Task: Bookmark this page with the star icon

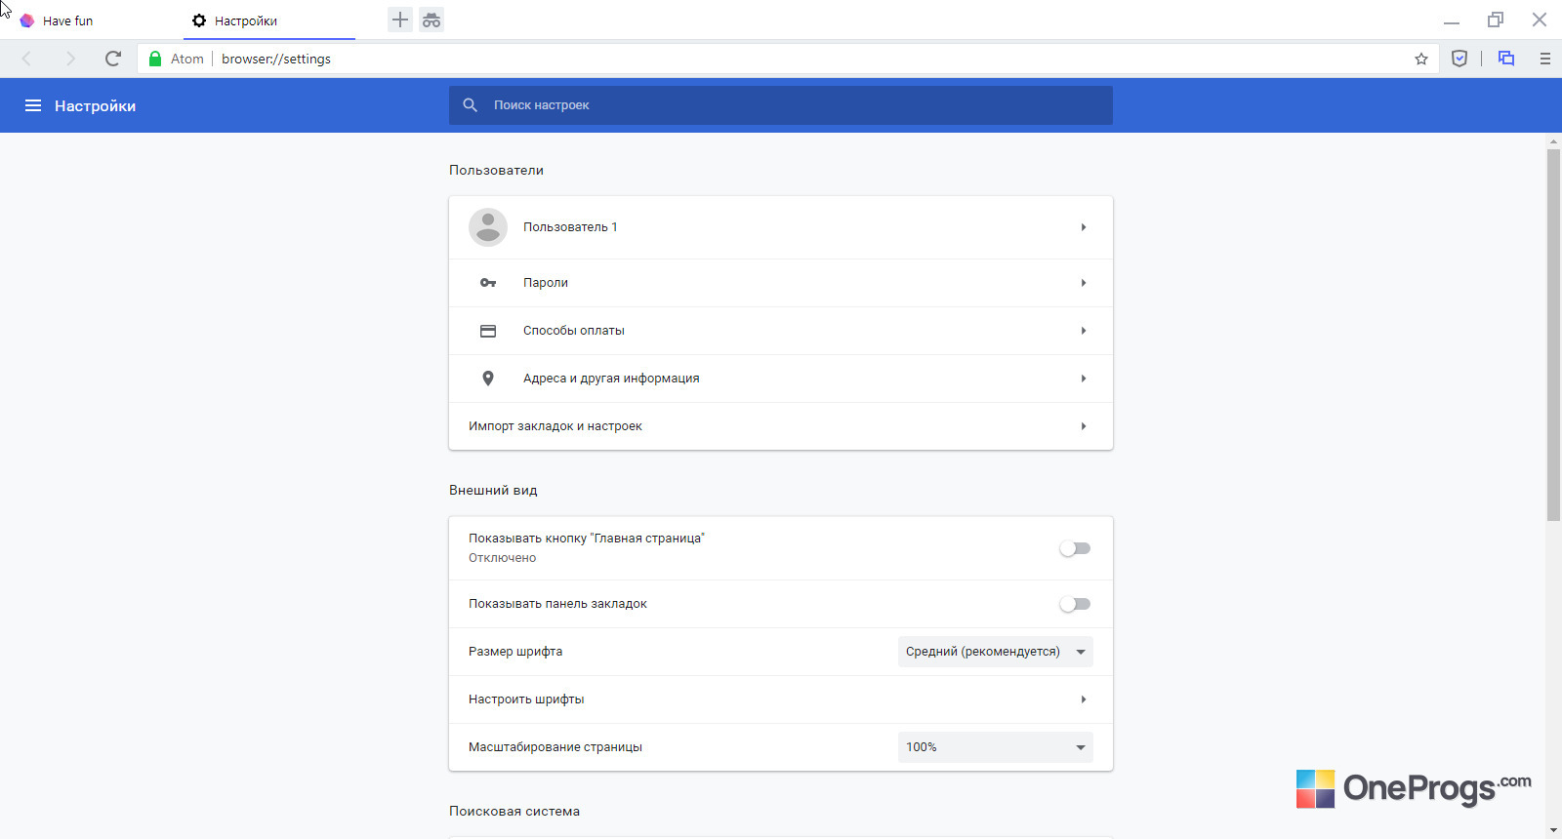Action: coord(1421,59)
